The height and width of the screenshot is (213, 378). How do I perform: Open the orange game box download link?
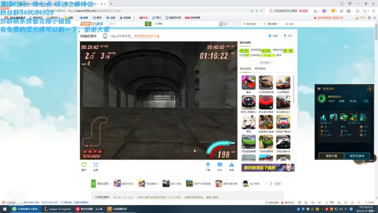tap(147, 36)
